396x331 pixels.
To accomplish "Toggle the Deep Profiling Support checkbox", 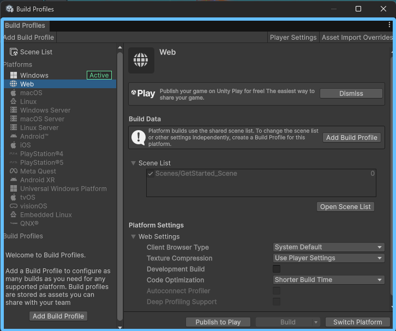I will point(277,302).
